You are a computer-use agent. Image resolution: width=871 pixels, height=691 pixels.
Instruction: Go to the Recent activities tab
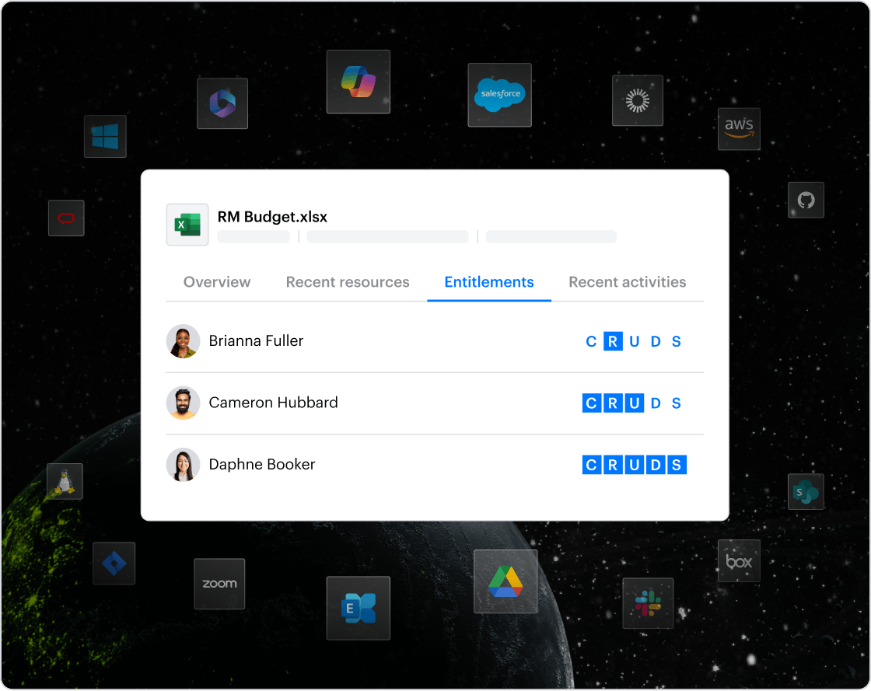(627, 282)
